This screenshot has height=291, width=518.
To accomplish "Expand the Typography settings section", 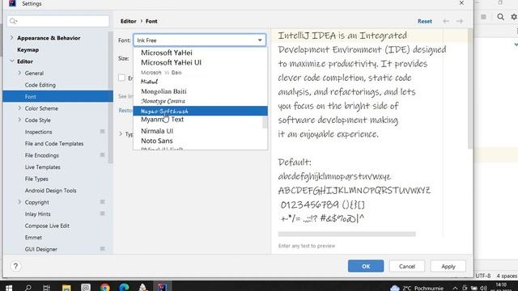I will coord(121,134).
